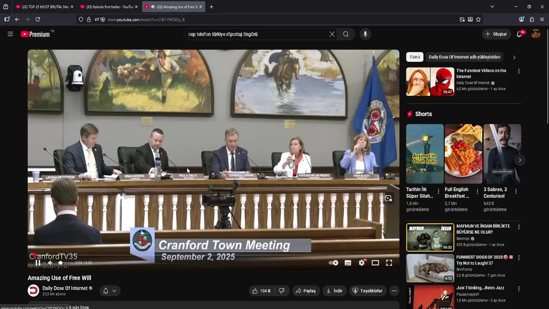
Task: Go back to previous page
Action: (17, 19)
